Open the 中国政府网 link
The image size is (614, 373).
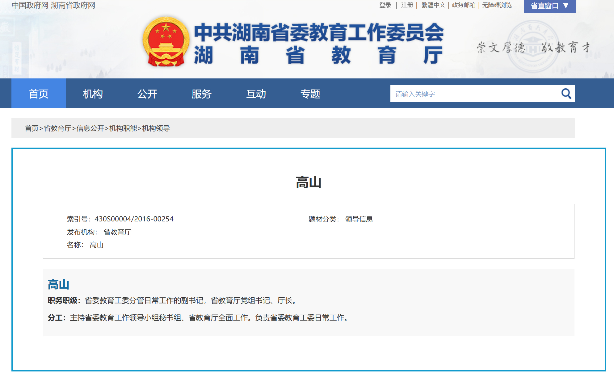click(30, 5)
